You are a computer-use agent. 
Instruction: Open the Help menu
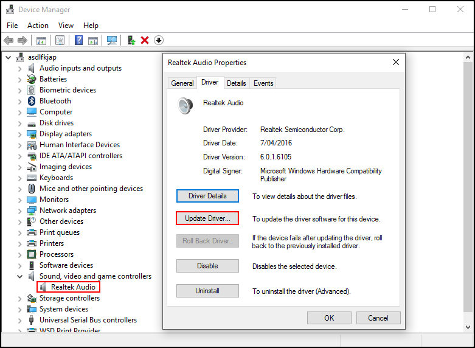click(x=91, y=26)
